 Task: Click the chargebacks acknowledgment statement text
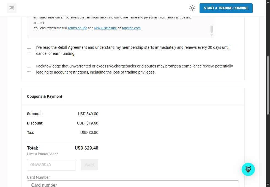click(134, 69)
